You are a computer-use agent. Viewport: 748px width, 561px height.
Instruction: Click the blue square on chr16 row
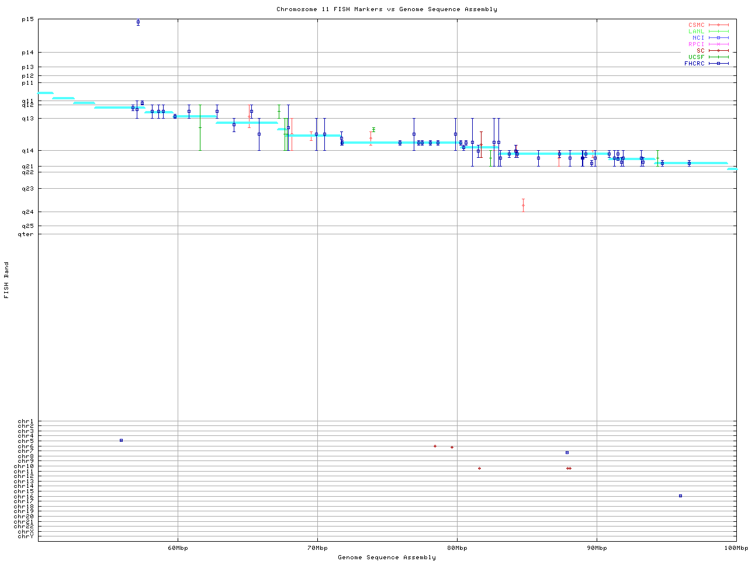[680, 496]
